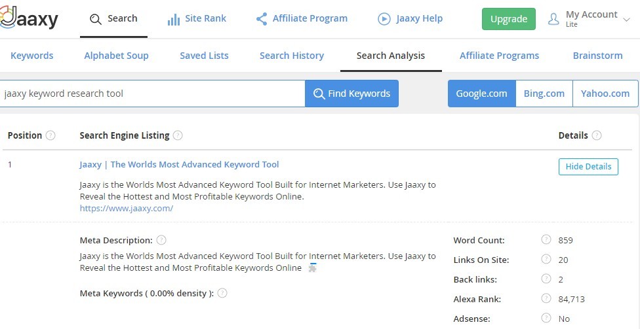Click the help icon beside Meta Keywords density
The height and width of the screenshot is (329, 640).
pos(222,293)
